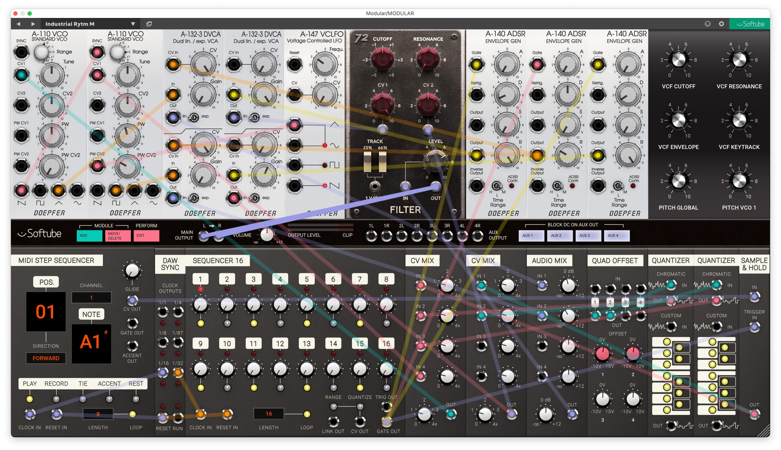Click the filter LEVEL knob
Image resolution: width=781 pixels, height=450 pixels.
click(436, 161)
